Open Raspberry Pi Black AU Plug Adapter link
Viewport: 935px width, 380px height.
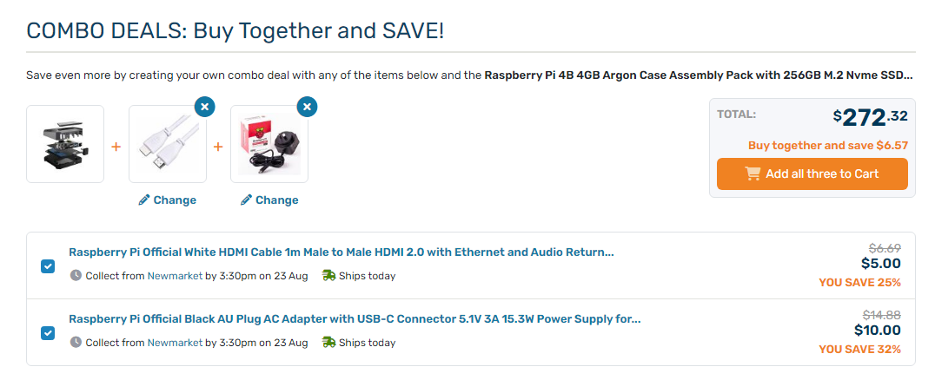[355, 318]
